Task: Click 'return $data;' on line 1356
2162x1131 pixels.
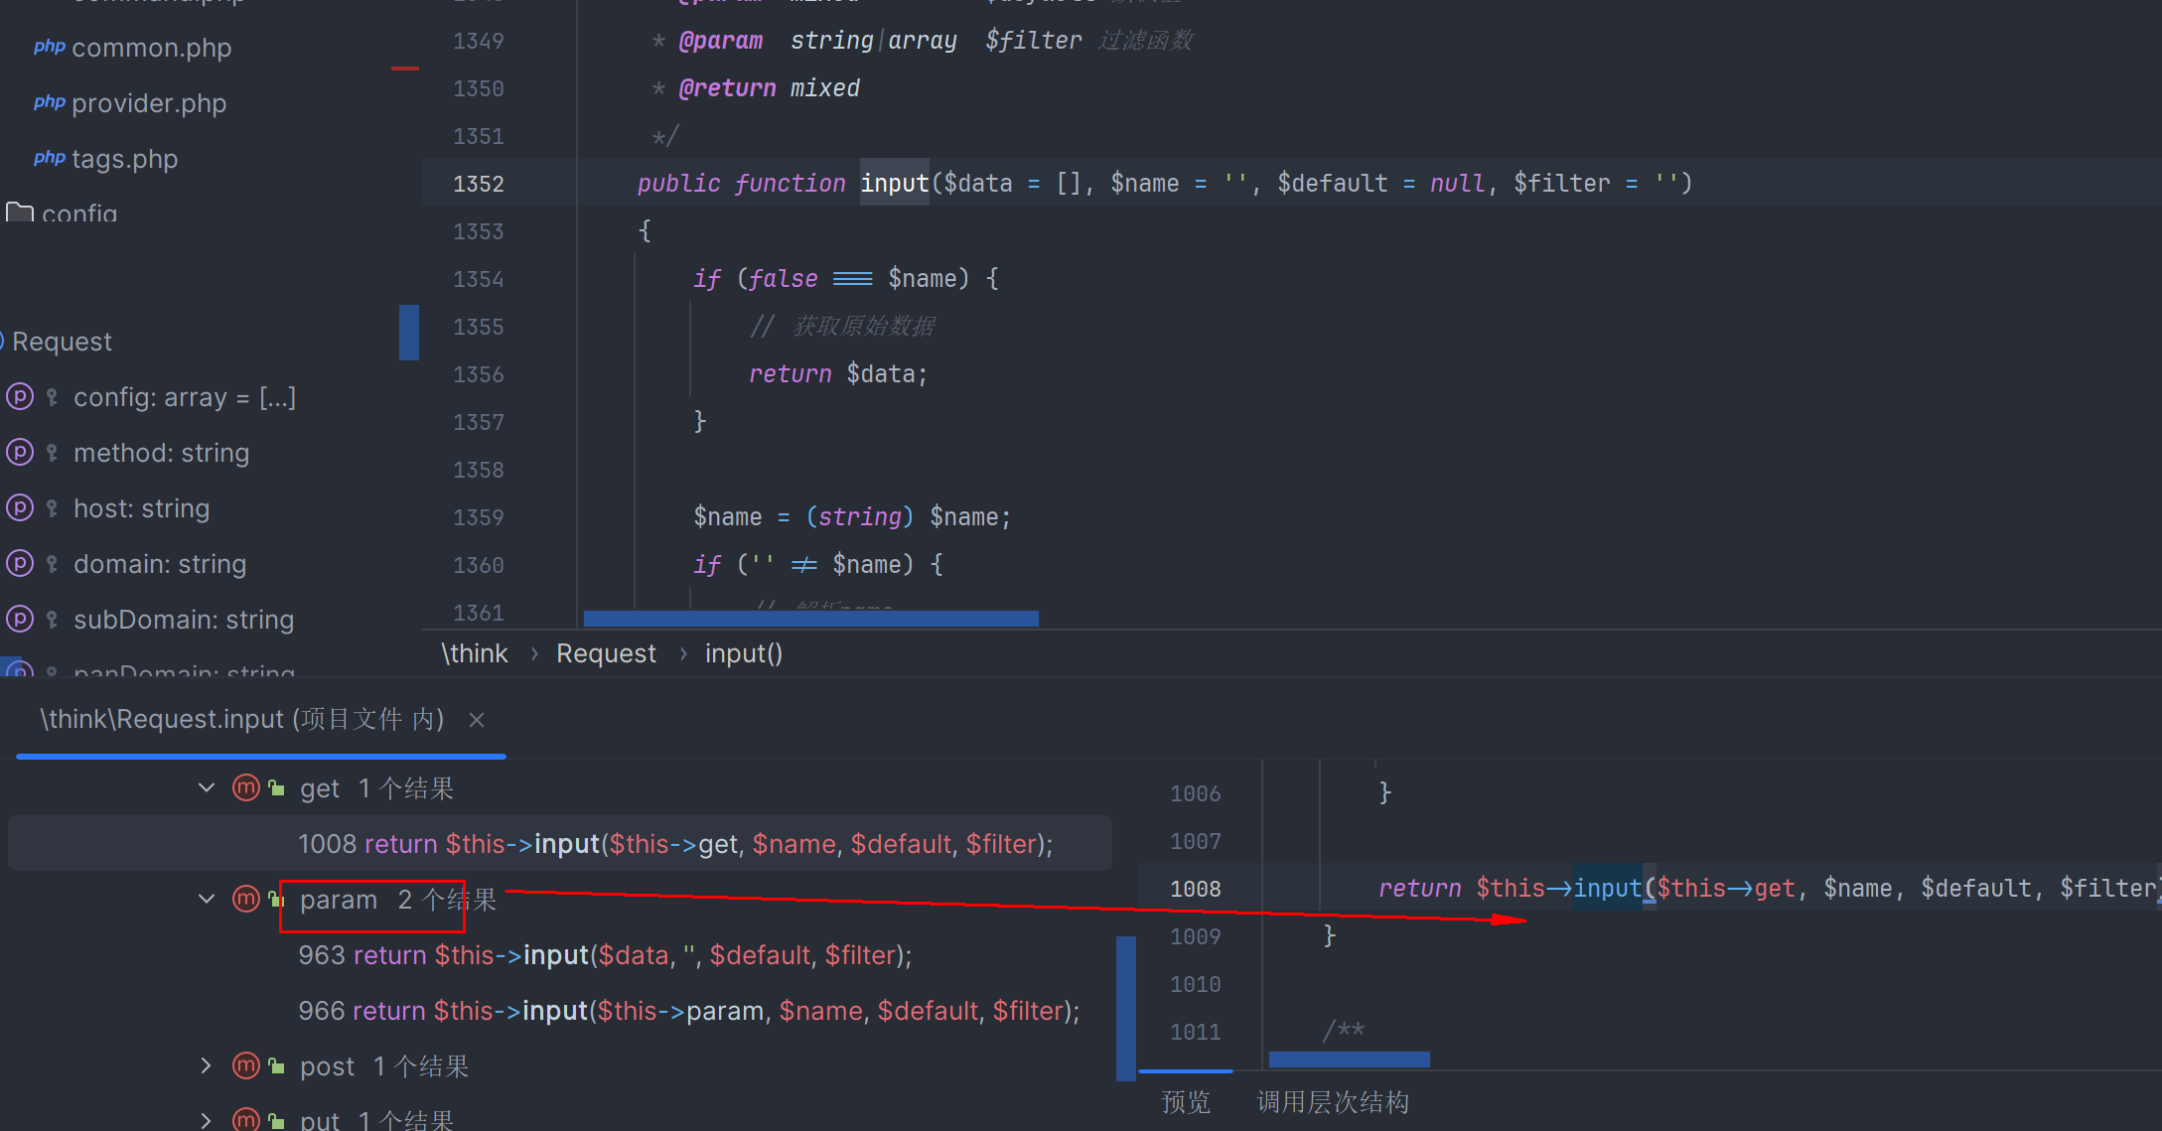Action: (838, 374)
